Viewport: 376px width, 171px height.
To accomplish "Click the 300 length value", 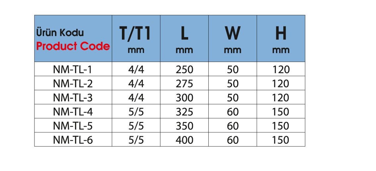I will (x=184, y=98).
